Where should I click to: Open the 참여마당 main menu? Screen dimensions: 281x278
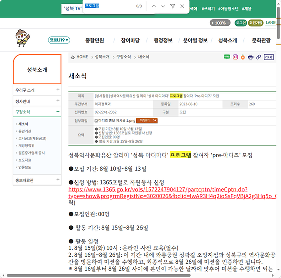(130, 40)
